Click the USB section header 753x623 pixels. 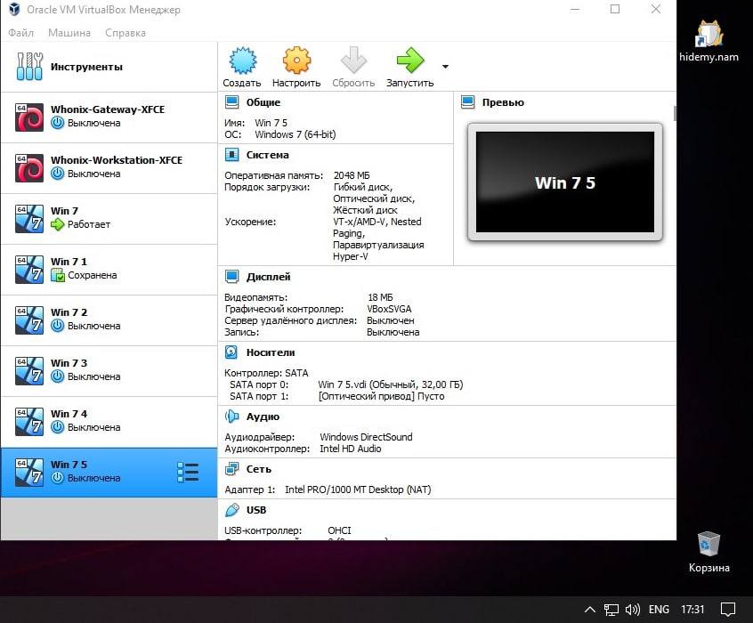[256, 510]
